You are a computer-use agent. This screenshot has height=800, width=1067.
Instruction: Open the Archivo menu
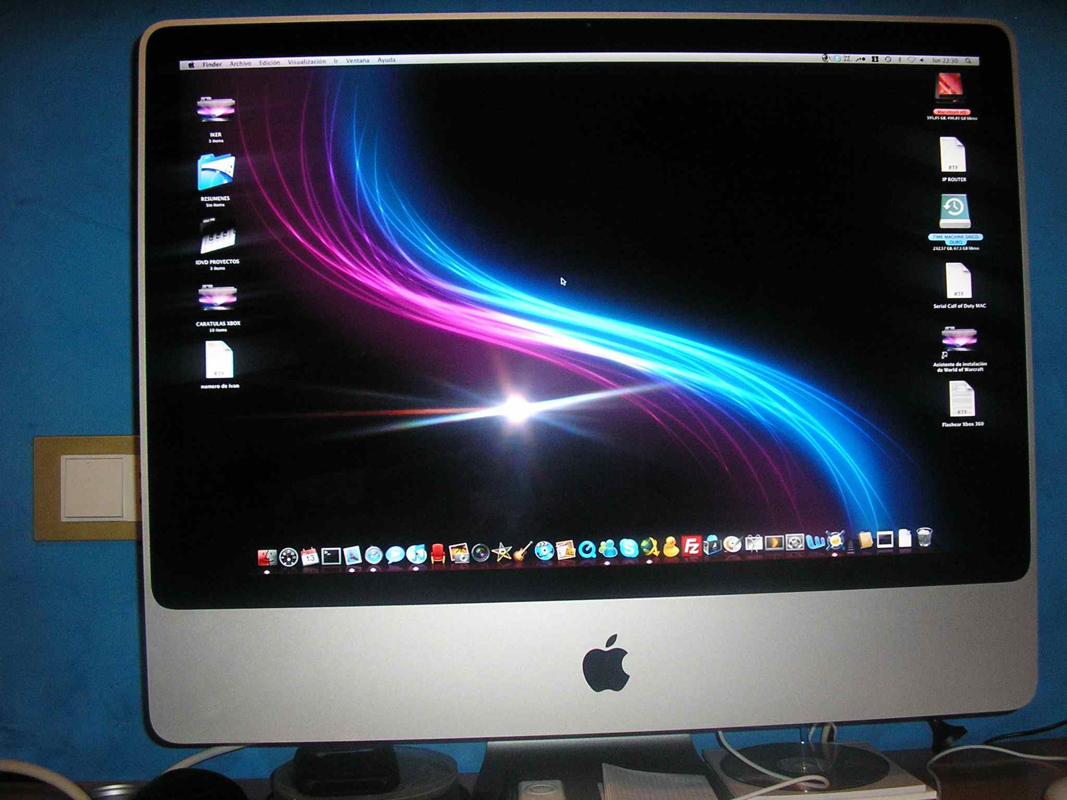click(240, 64)
